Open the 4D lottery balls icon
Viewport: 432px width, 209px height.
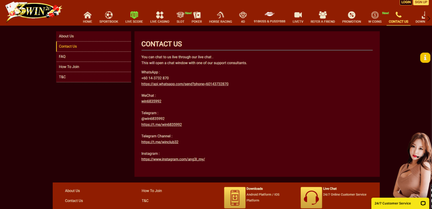click(243, 15)
